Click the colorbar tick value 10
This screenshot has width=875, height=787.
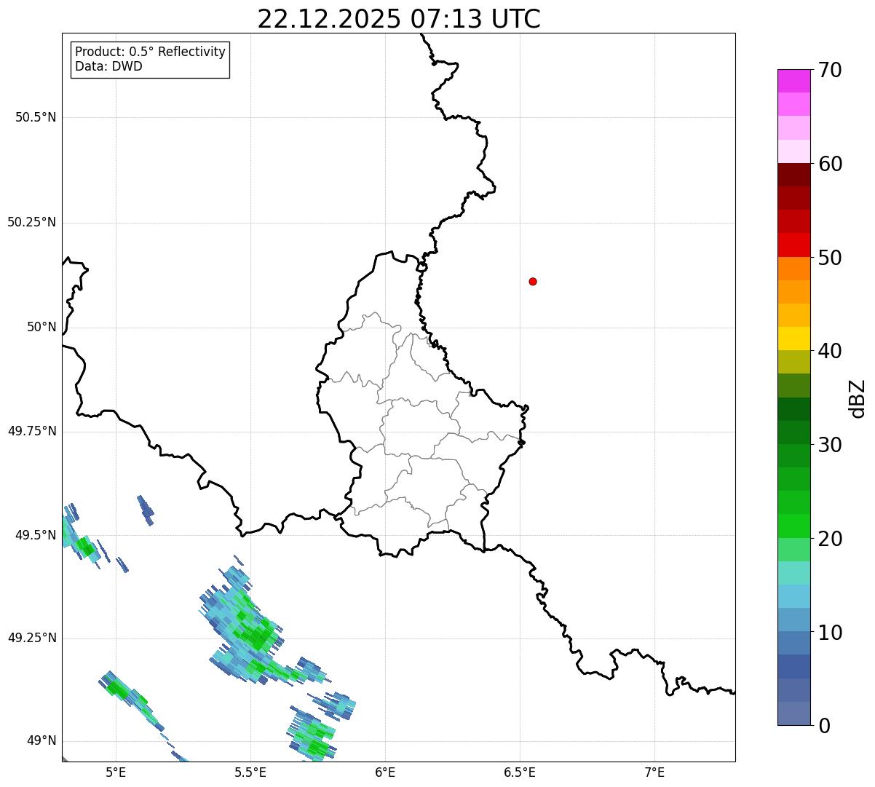(x=830, y=633)
